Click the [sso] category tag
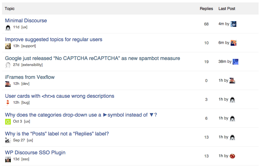This screenshot has height=166, width=260. (x=25, y=159)
